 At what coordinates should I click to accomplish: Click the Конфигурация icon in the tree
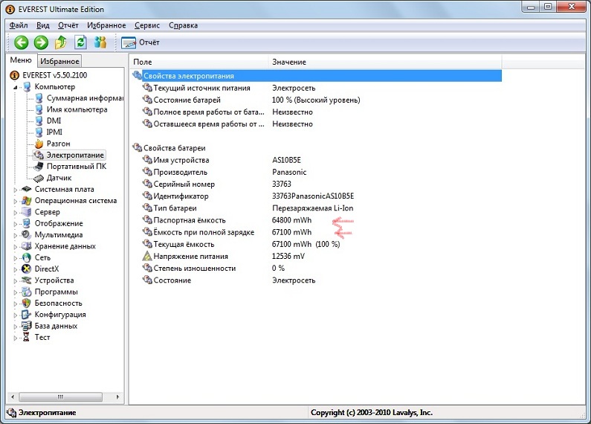point(26,315)
